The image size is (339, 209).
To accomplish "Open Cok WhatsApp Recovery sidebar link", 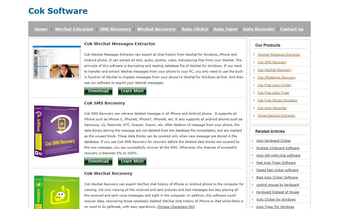I will pyautogui.click(x=277, y=77).
